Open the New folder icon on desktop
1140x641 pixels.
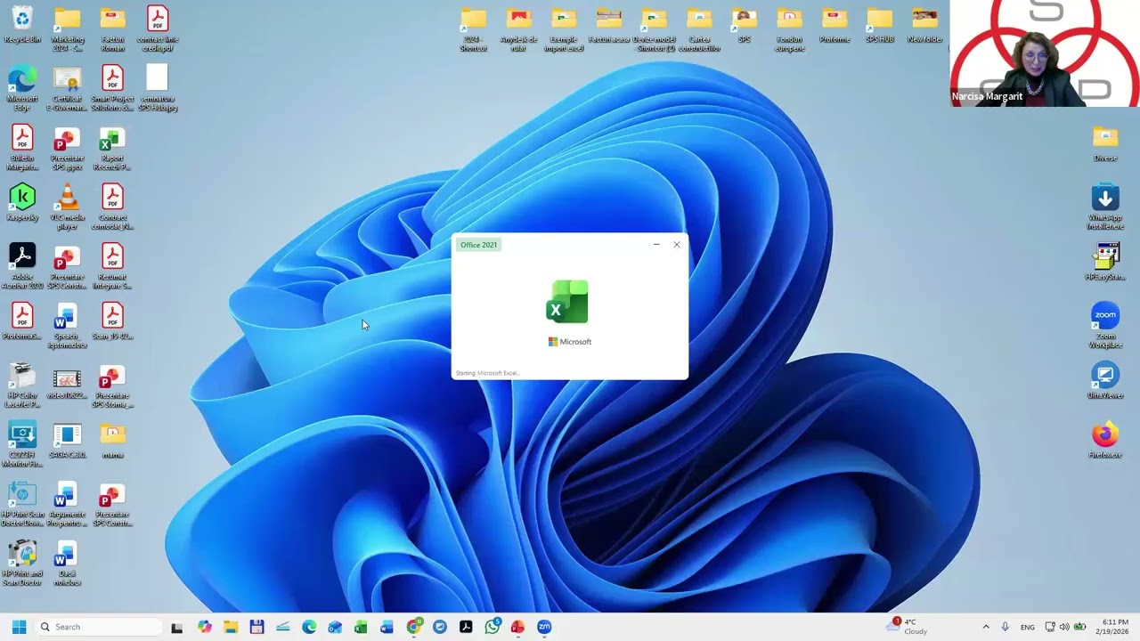924,25
